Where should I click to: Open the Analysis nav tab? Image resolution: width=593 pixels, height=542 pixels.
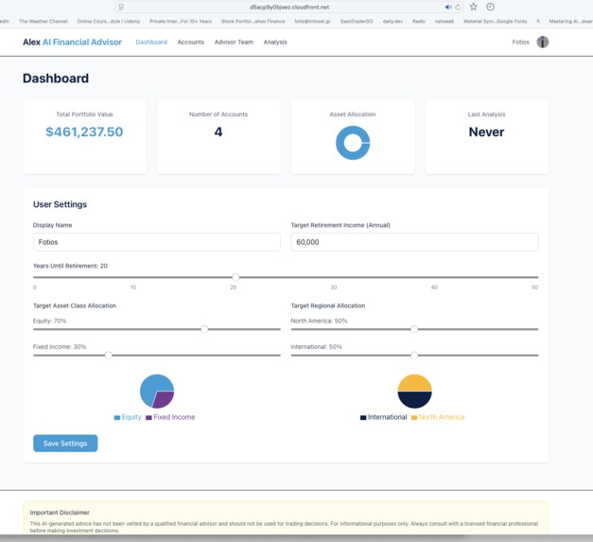coord(275,42)
